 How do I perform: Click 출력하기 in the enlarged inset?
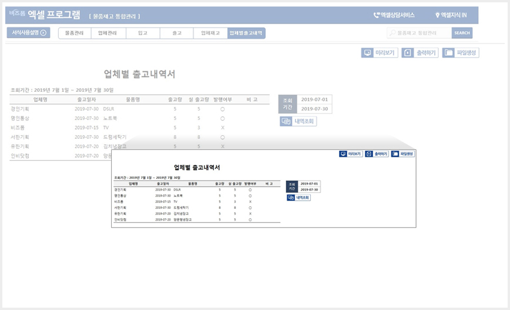click(x=377, y=154)
